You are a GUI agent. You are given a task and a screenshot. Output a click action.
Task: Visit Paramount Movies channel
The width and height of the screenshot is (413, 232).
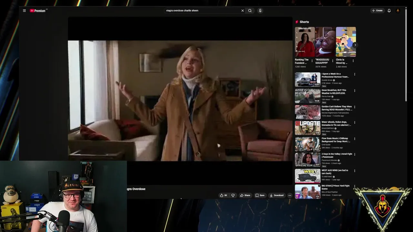click(x=329, y=160)
